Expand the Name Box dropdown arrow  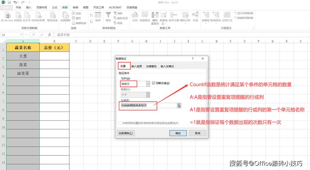tap(21, 35)
